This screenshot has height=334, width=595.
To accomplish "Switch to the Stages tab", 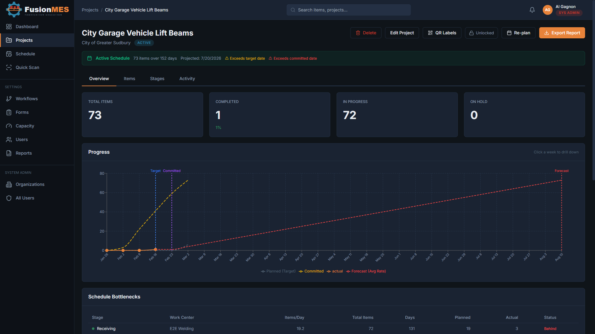I will pyautogui.click(x=157, y=79).
